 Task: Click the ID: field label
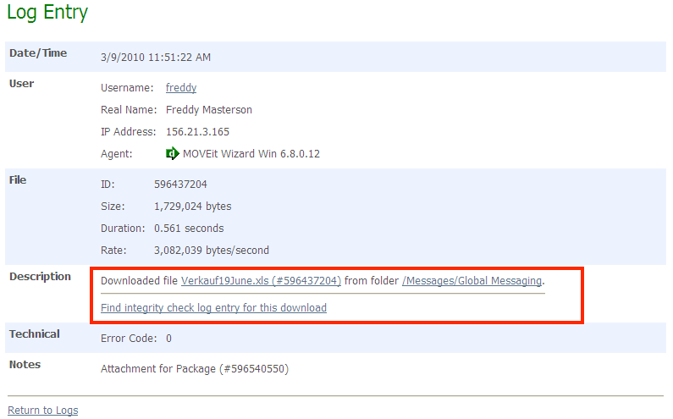pyautogui.click(x=108, y=185)
